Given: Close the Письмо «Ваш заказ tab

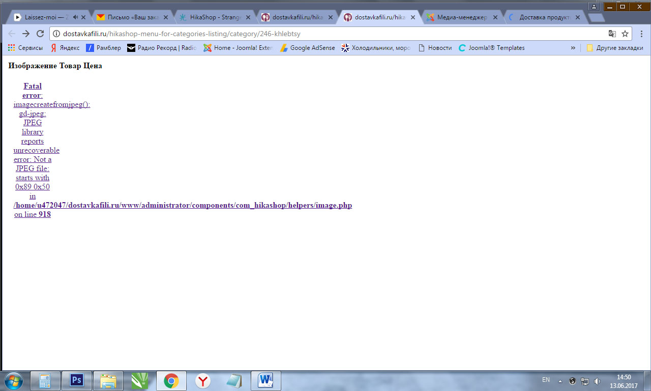Looking at the screenshot, I should tap(166, 17).
